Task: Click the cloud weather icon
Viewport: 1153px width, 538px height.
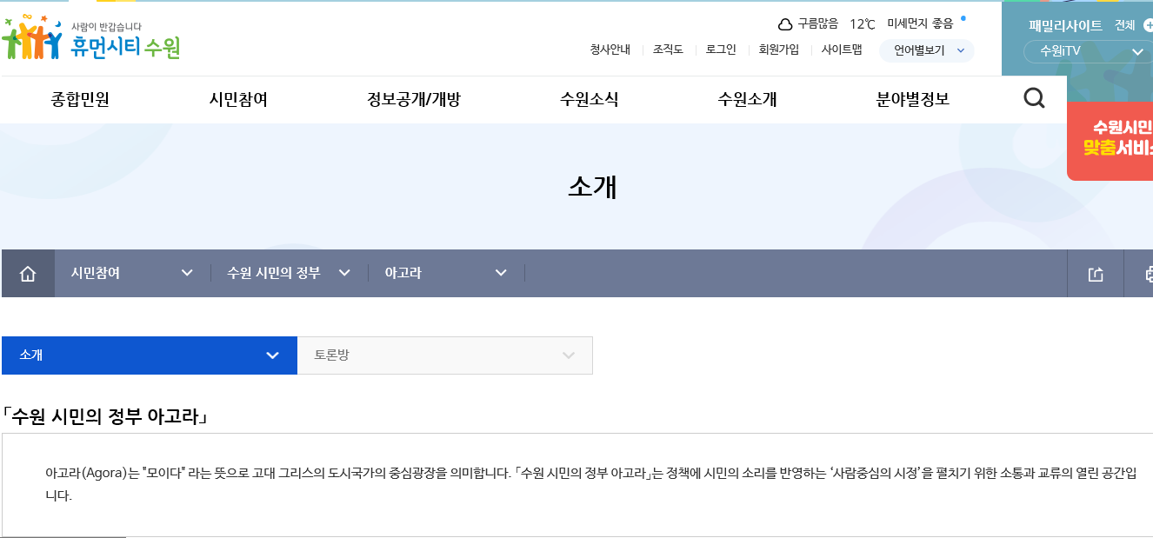Action: pos(785,24)
